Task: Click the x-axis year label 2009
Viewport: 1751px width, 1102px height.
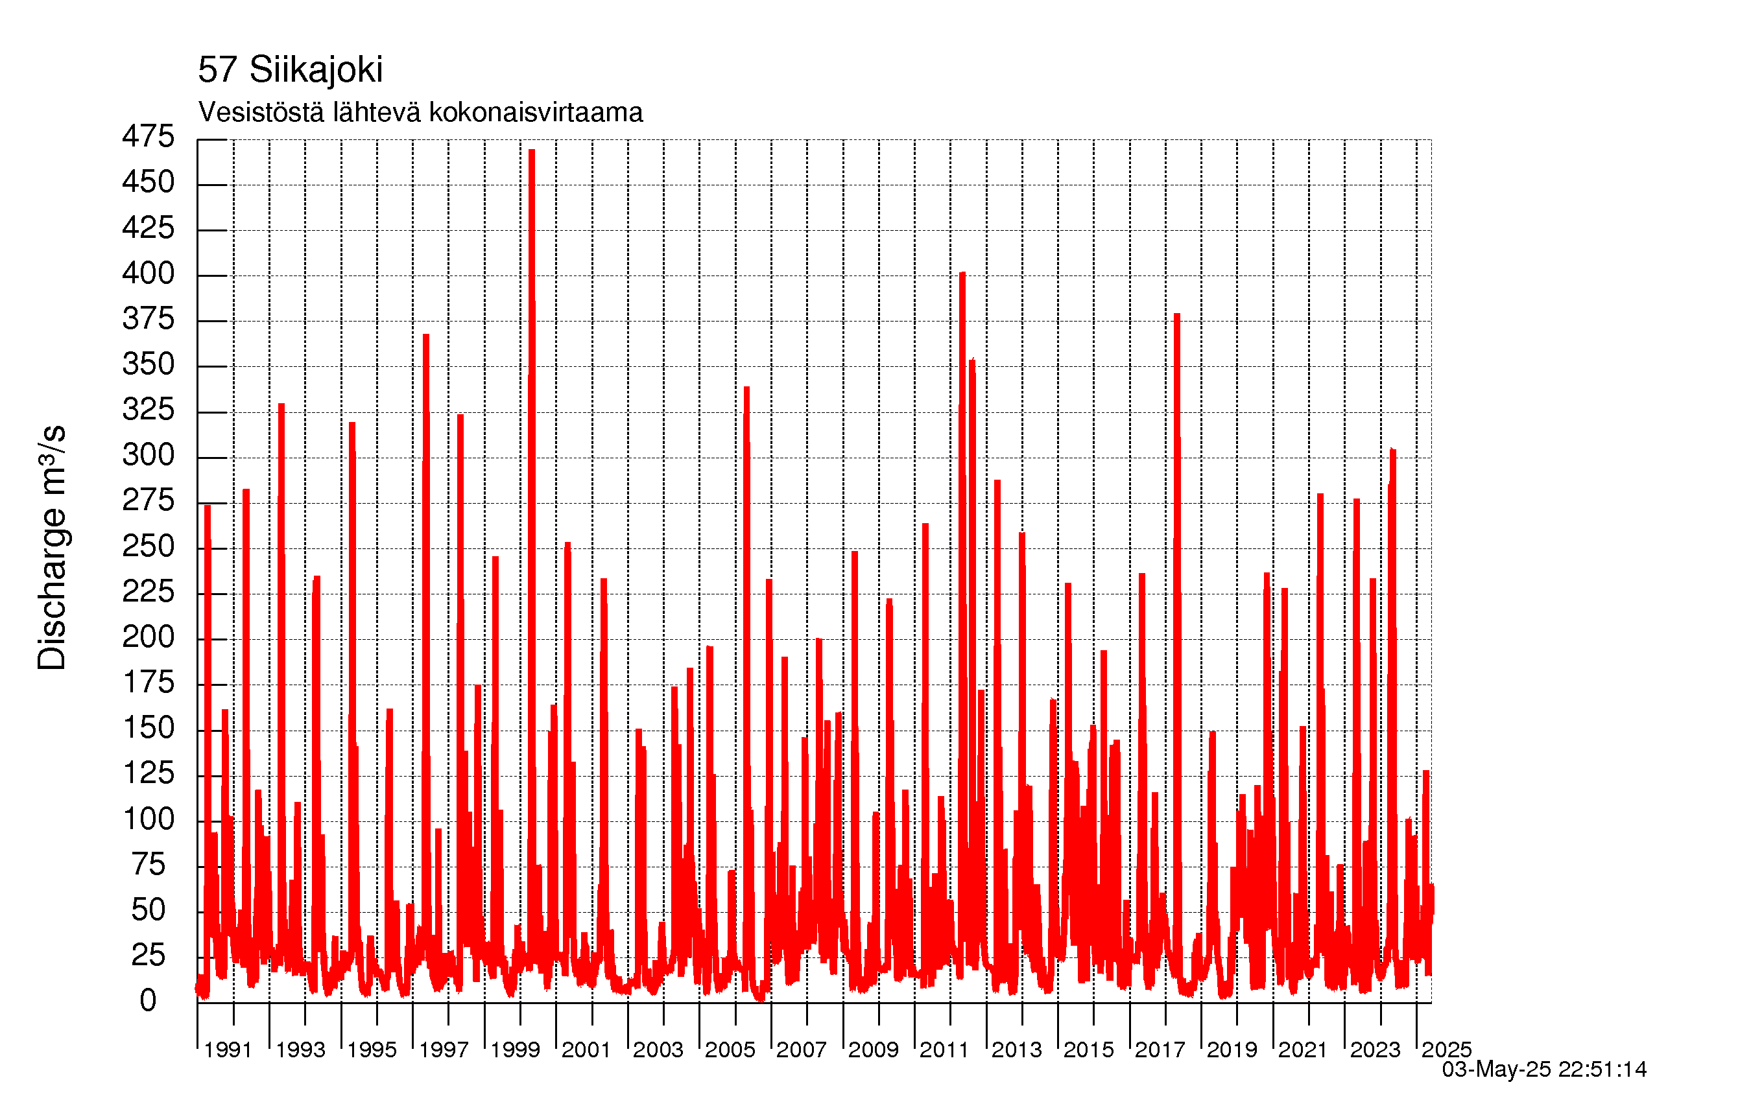Action: [874, 1049]
